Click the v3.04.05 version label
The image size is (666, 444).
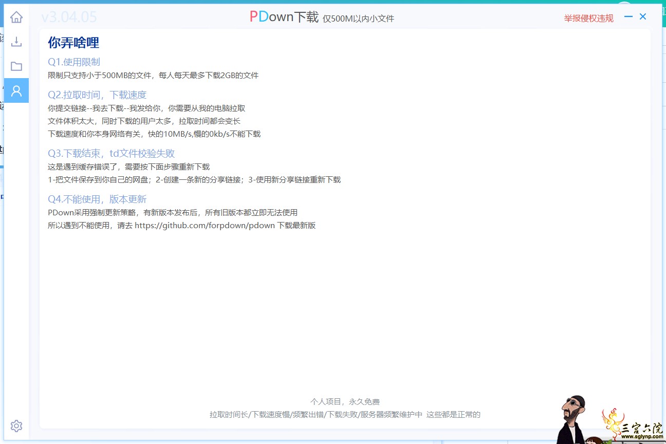coord(69,17)
